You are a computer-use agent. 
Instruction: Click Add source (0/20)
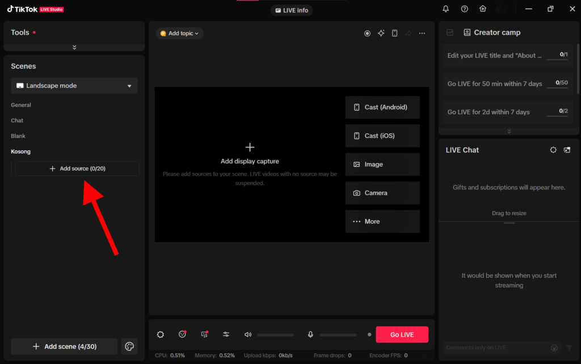coord(77,168)
